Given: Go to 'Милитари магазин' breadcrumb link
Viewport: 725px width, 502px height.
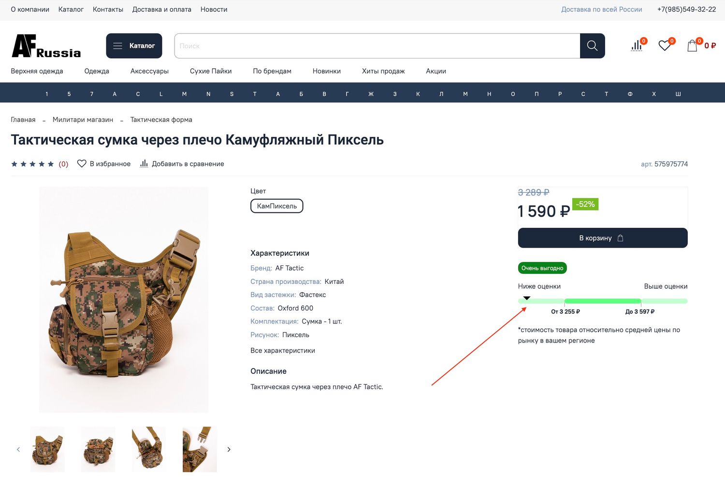Looking at the screenshot, I should click(83, 120).
